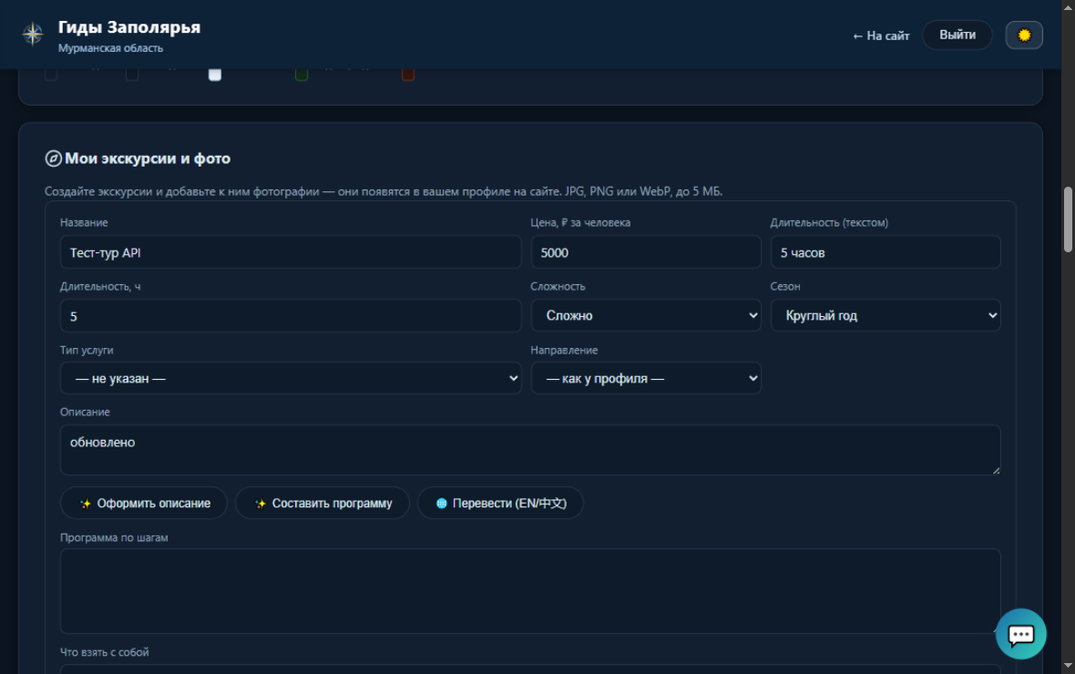
Task: Open the Сезон dropdown
Action: [886, 315]
